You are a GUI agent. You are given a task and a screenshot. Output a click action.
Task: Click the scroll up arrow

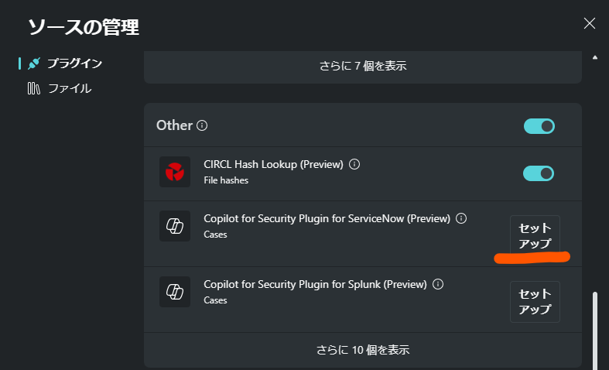(595, 57)
